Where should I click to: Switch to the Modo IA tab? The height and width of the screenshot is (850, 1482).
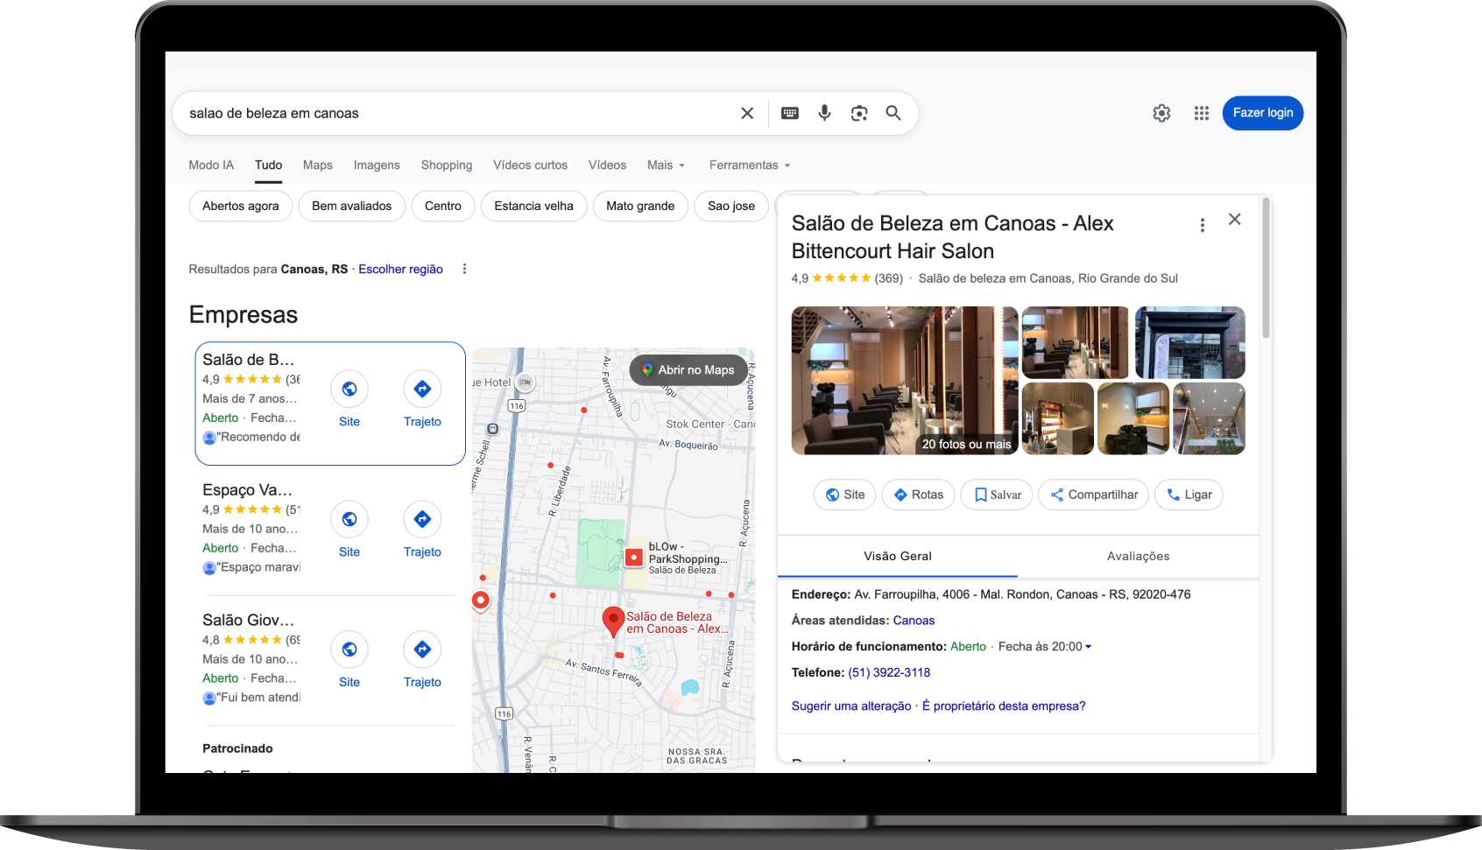point(211,165)
